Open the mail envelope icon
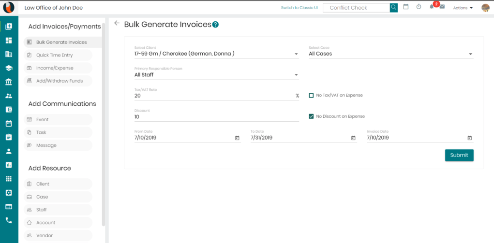494x243 pixels. [x=442, y=7]
